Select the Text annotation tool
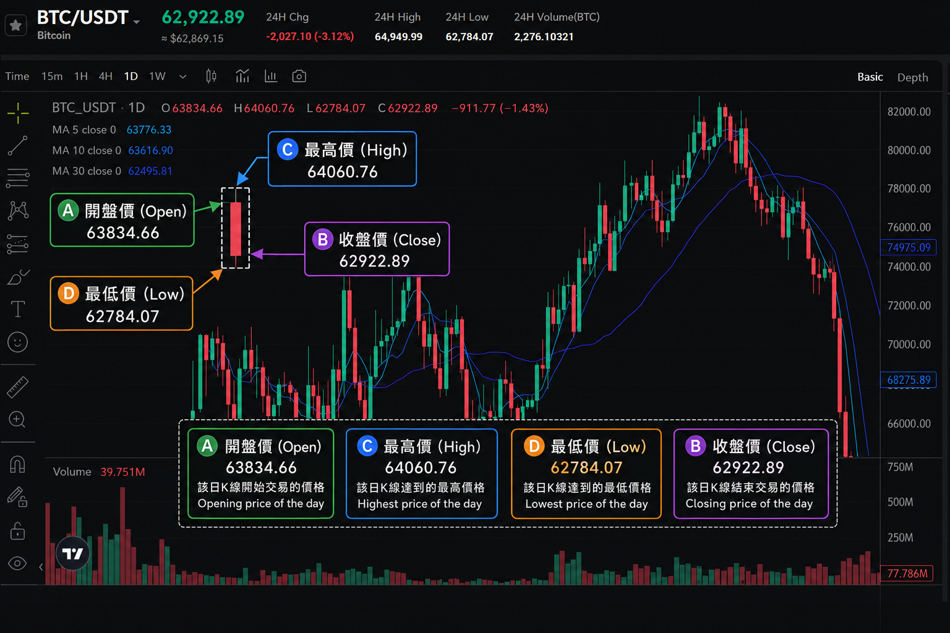 click(x=17, y=309)
